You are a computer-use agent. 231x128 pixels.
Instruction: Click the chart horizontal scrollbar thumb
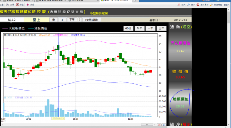coord(147,125)
